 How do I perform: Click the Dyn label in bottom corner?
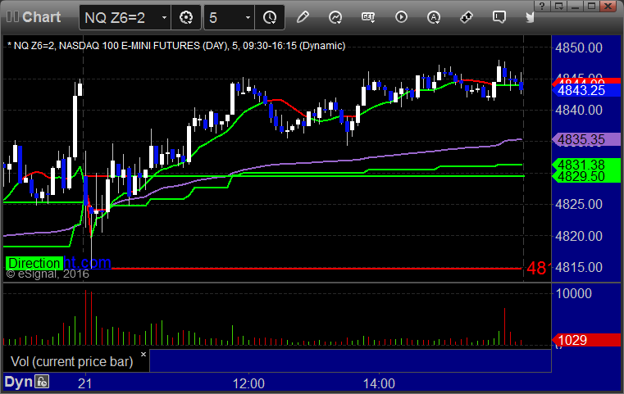click(18, 382)
